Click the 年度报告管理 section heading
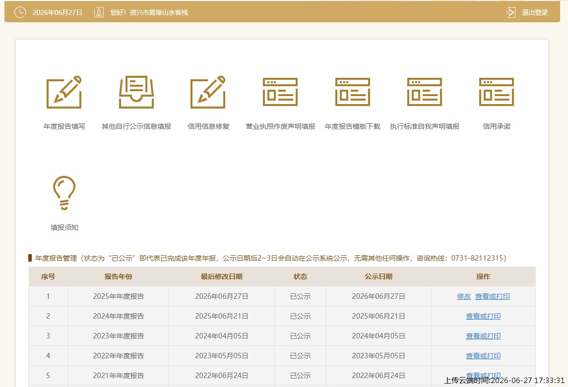The width and height of the screenshot is (568, 387). 56,258
